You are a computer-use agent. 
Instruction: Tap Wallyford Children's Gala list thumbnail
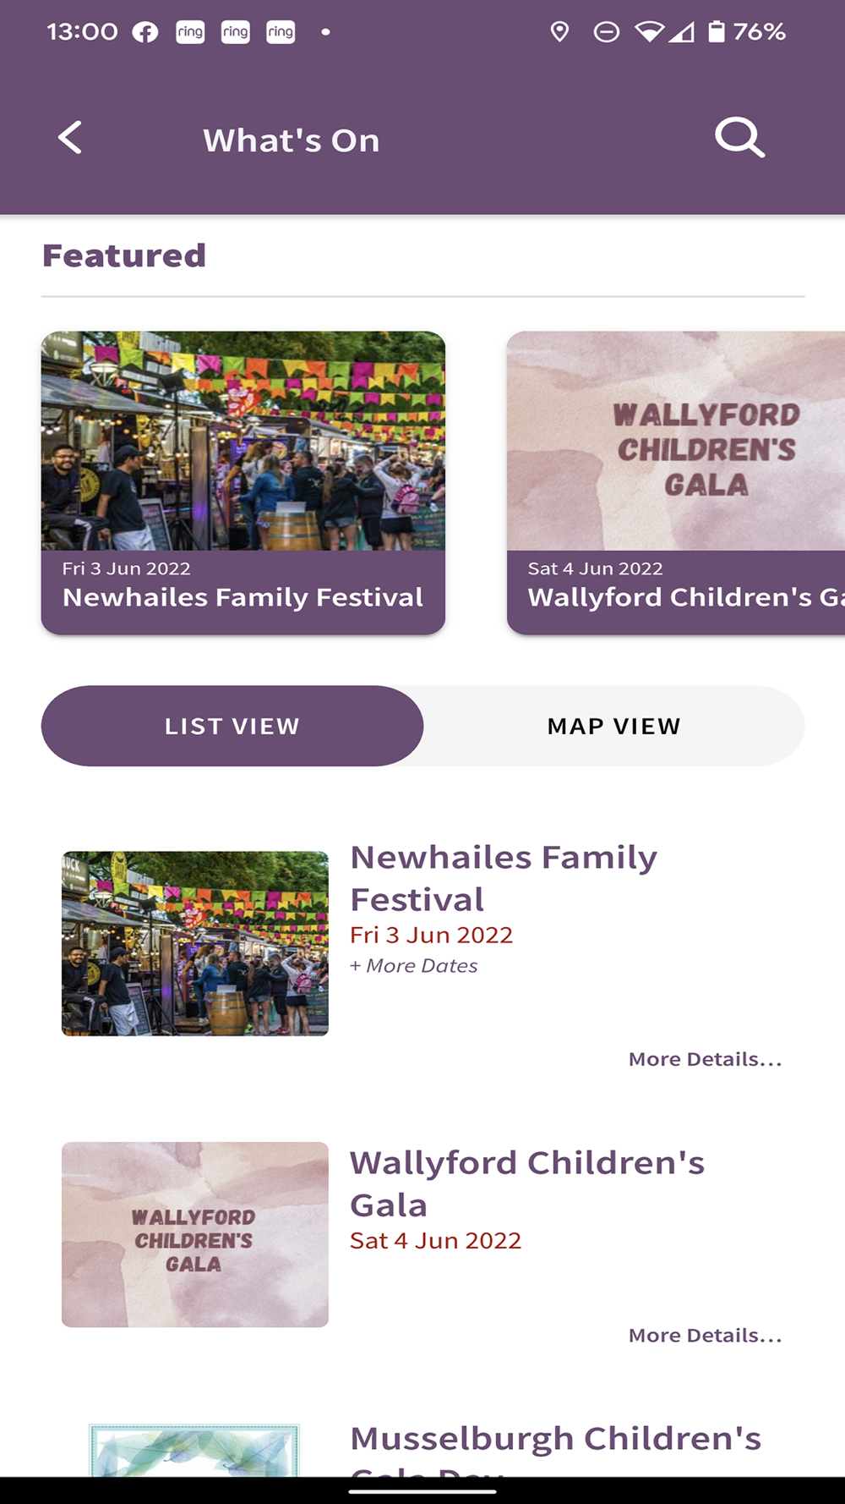(x=195, y=1234)
